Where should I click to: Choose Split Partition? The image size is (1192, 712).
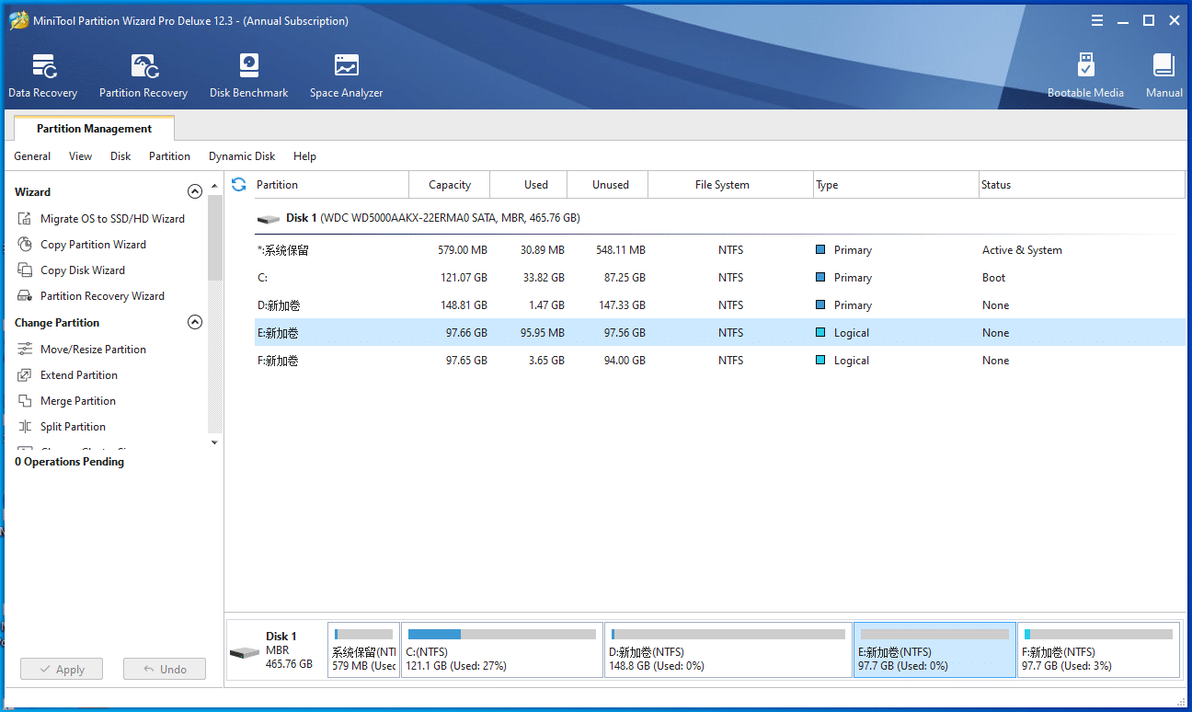62,427
